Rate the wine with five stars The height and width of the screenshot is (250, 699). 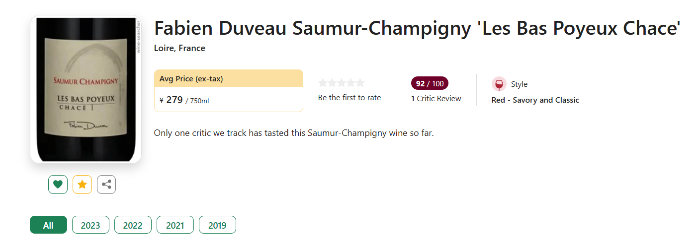pos(360,83)
